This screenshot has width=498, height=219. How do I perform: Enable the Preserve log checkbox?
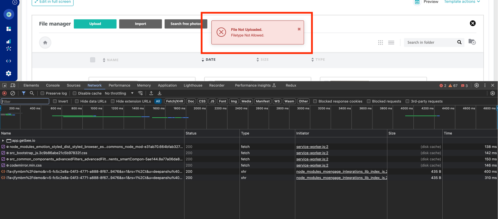click(x=43, y=93)
